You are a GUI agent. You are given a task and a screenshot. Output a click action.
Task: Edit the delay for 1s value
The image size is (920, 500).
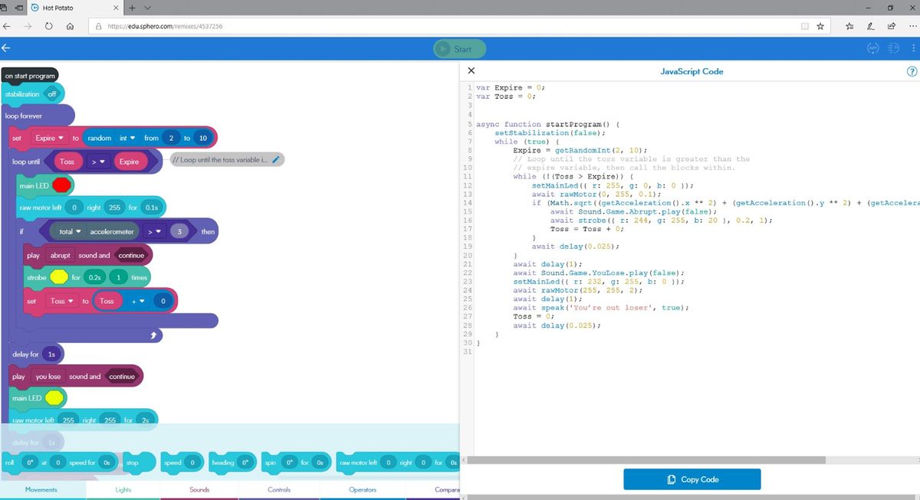51,355
